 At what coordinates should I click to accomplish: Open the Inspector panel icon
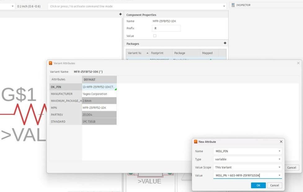point(233,5)
